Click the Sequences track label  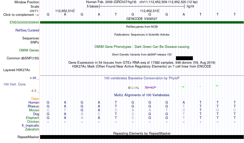[31, 38]
